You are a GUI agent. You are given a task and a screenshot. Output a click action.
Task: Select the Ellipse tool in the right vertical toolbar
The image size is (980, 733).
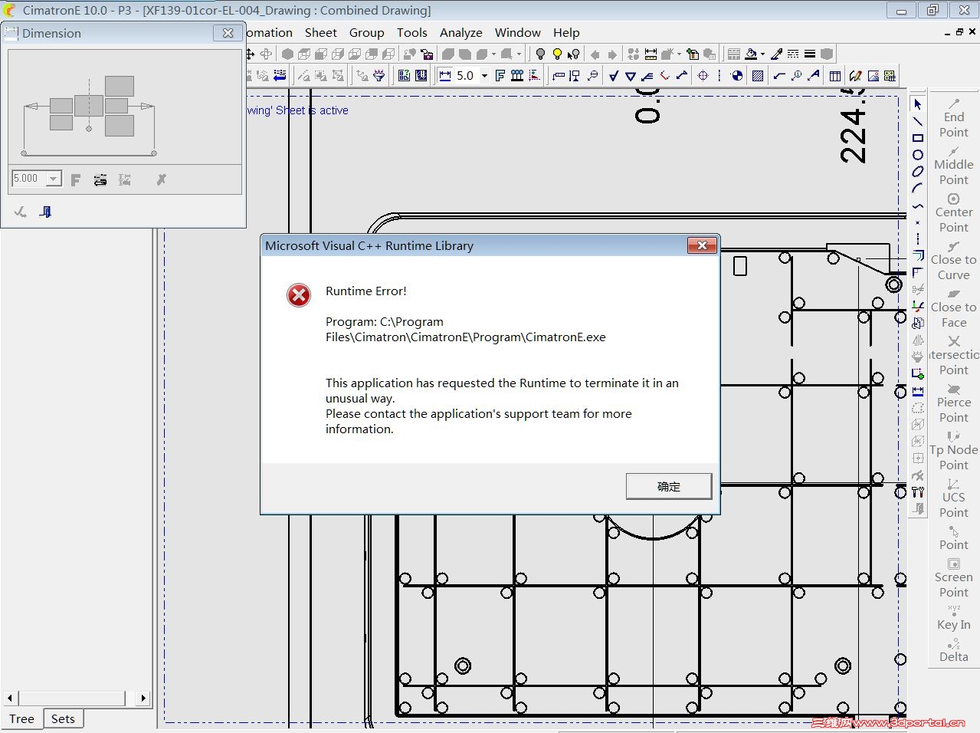click(x=917, y=172)
